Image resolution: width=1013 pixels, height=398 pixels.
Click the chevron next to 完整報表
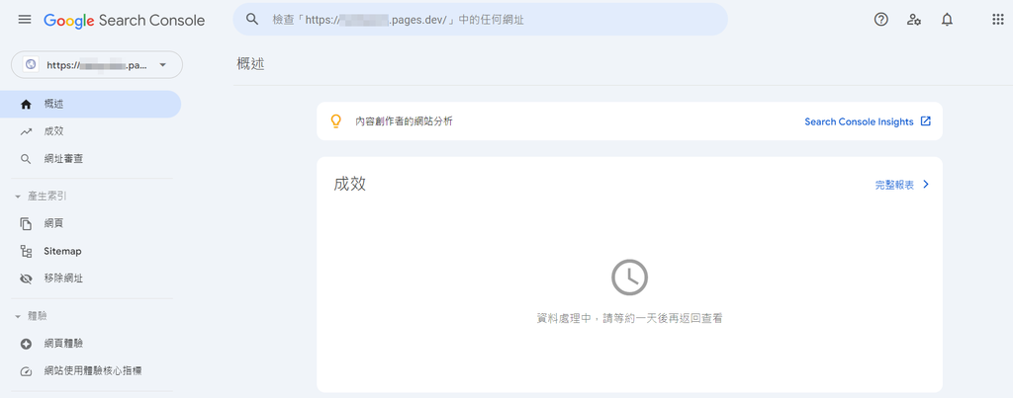926,184
